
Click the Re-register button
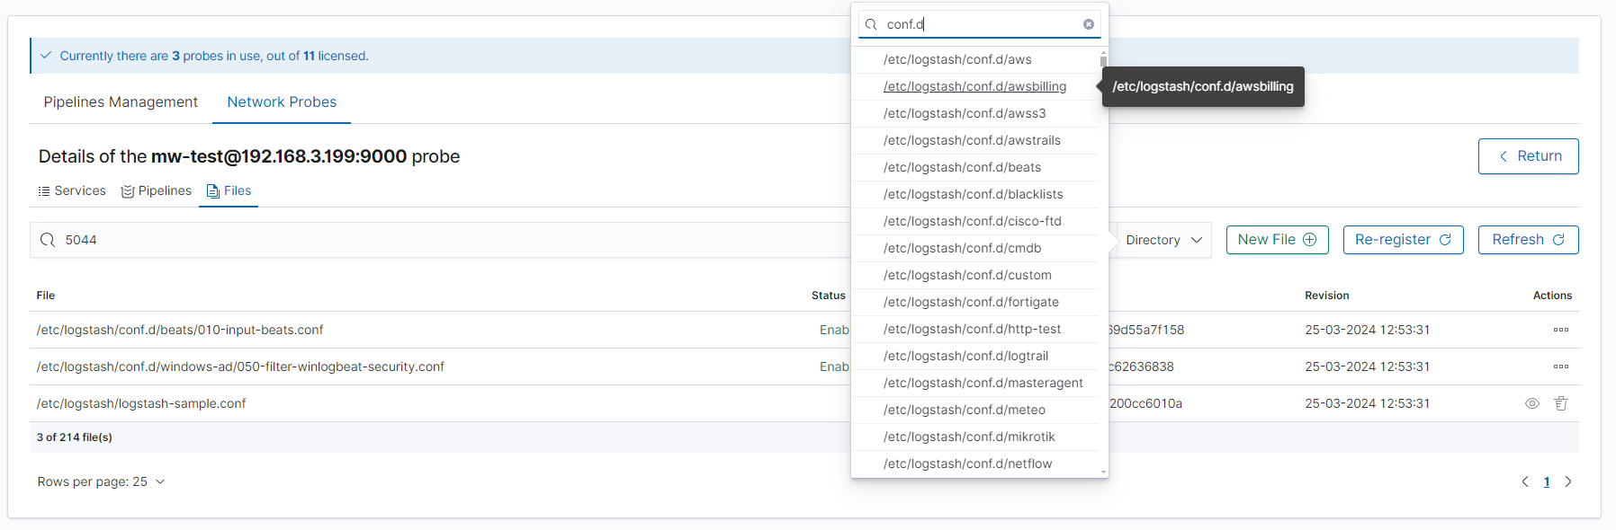point(1402,240)
